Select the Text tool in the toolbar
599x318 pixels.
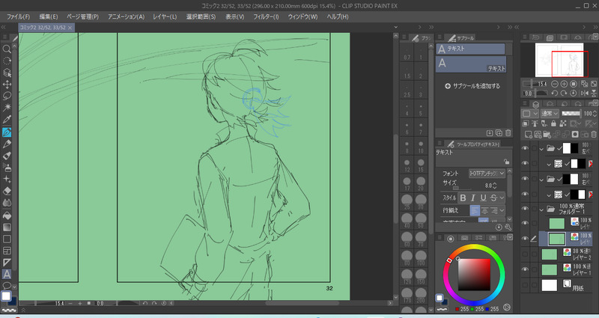point(7,274)
